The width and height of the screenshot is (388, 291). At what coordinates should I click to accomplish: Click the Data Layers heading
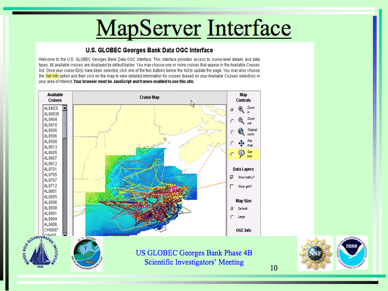pyautogui.click(x=243, y=169)
